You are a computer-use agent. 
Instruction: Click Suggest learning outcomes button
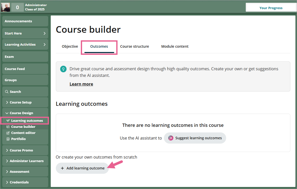pos(195,138)
